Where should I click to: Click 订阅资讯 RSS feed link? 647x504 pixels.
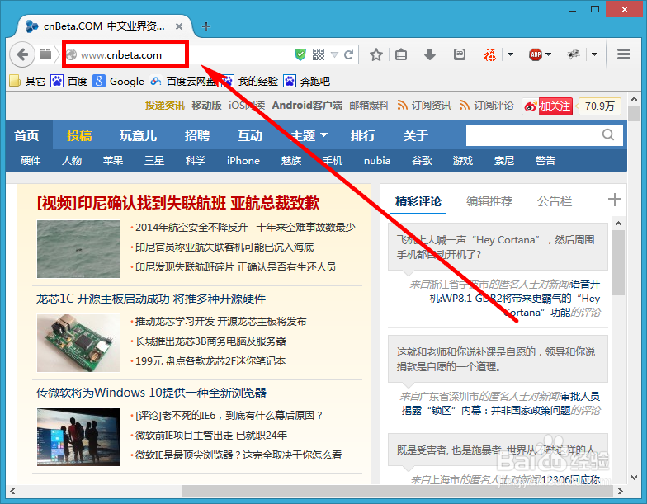click(x=424, y=106)
